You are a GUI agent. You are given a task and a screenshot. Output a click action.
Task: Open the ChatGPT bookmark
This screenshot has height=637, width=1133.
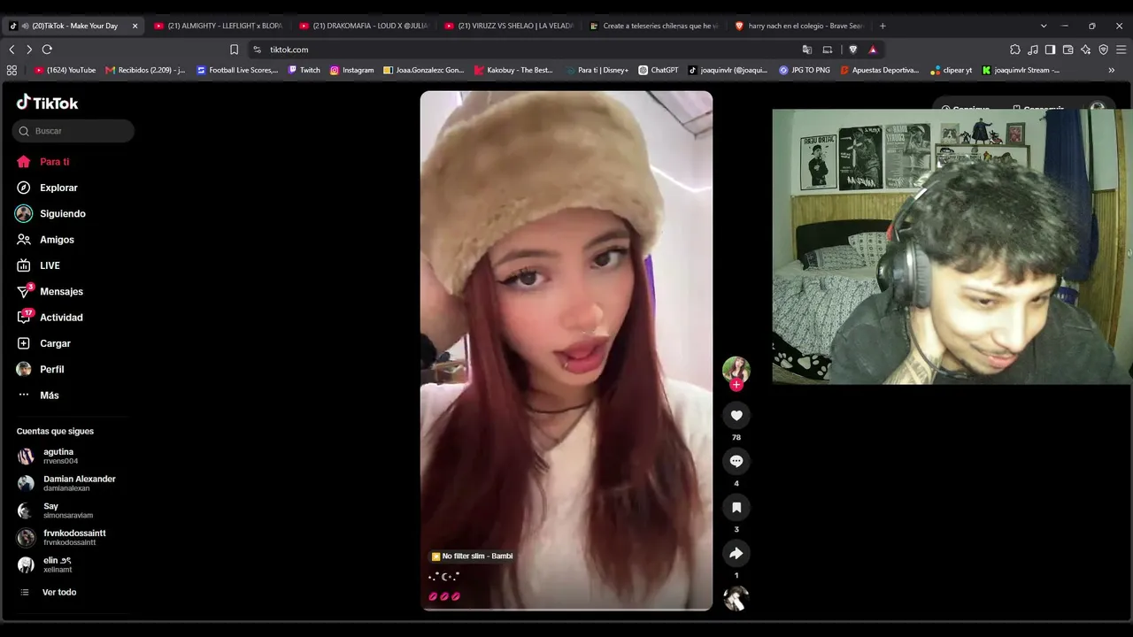tap(659, 70)
